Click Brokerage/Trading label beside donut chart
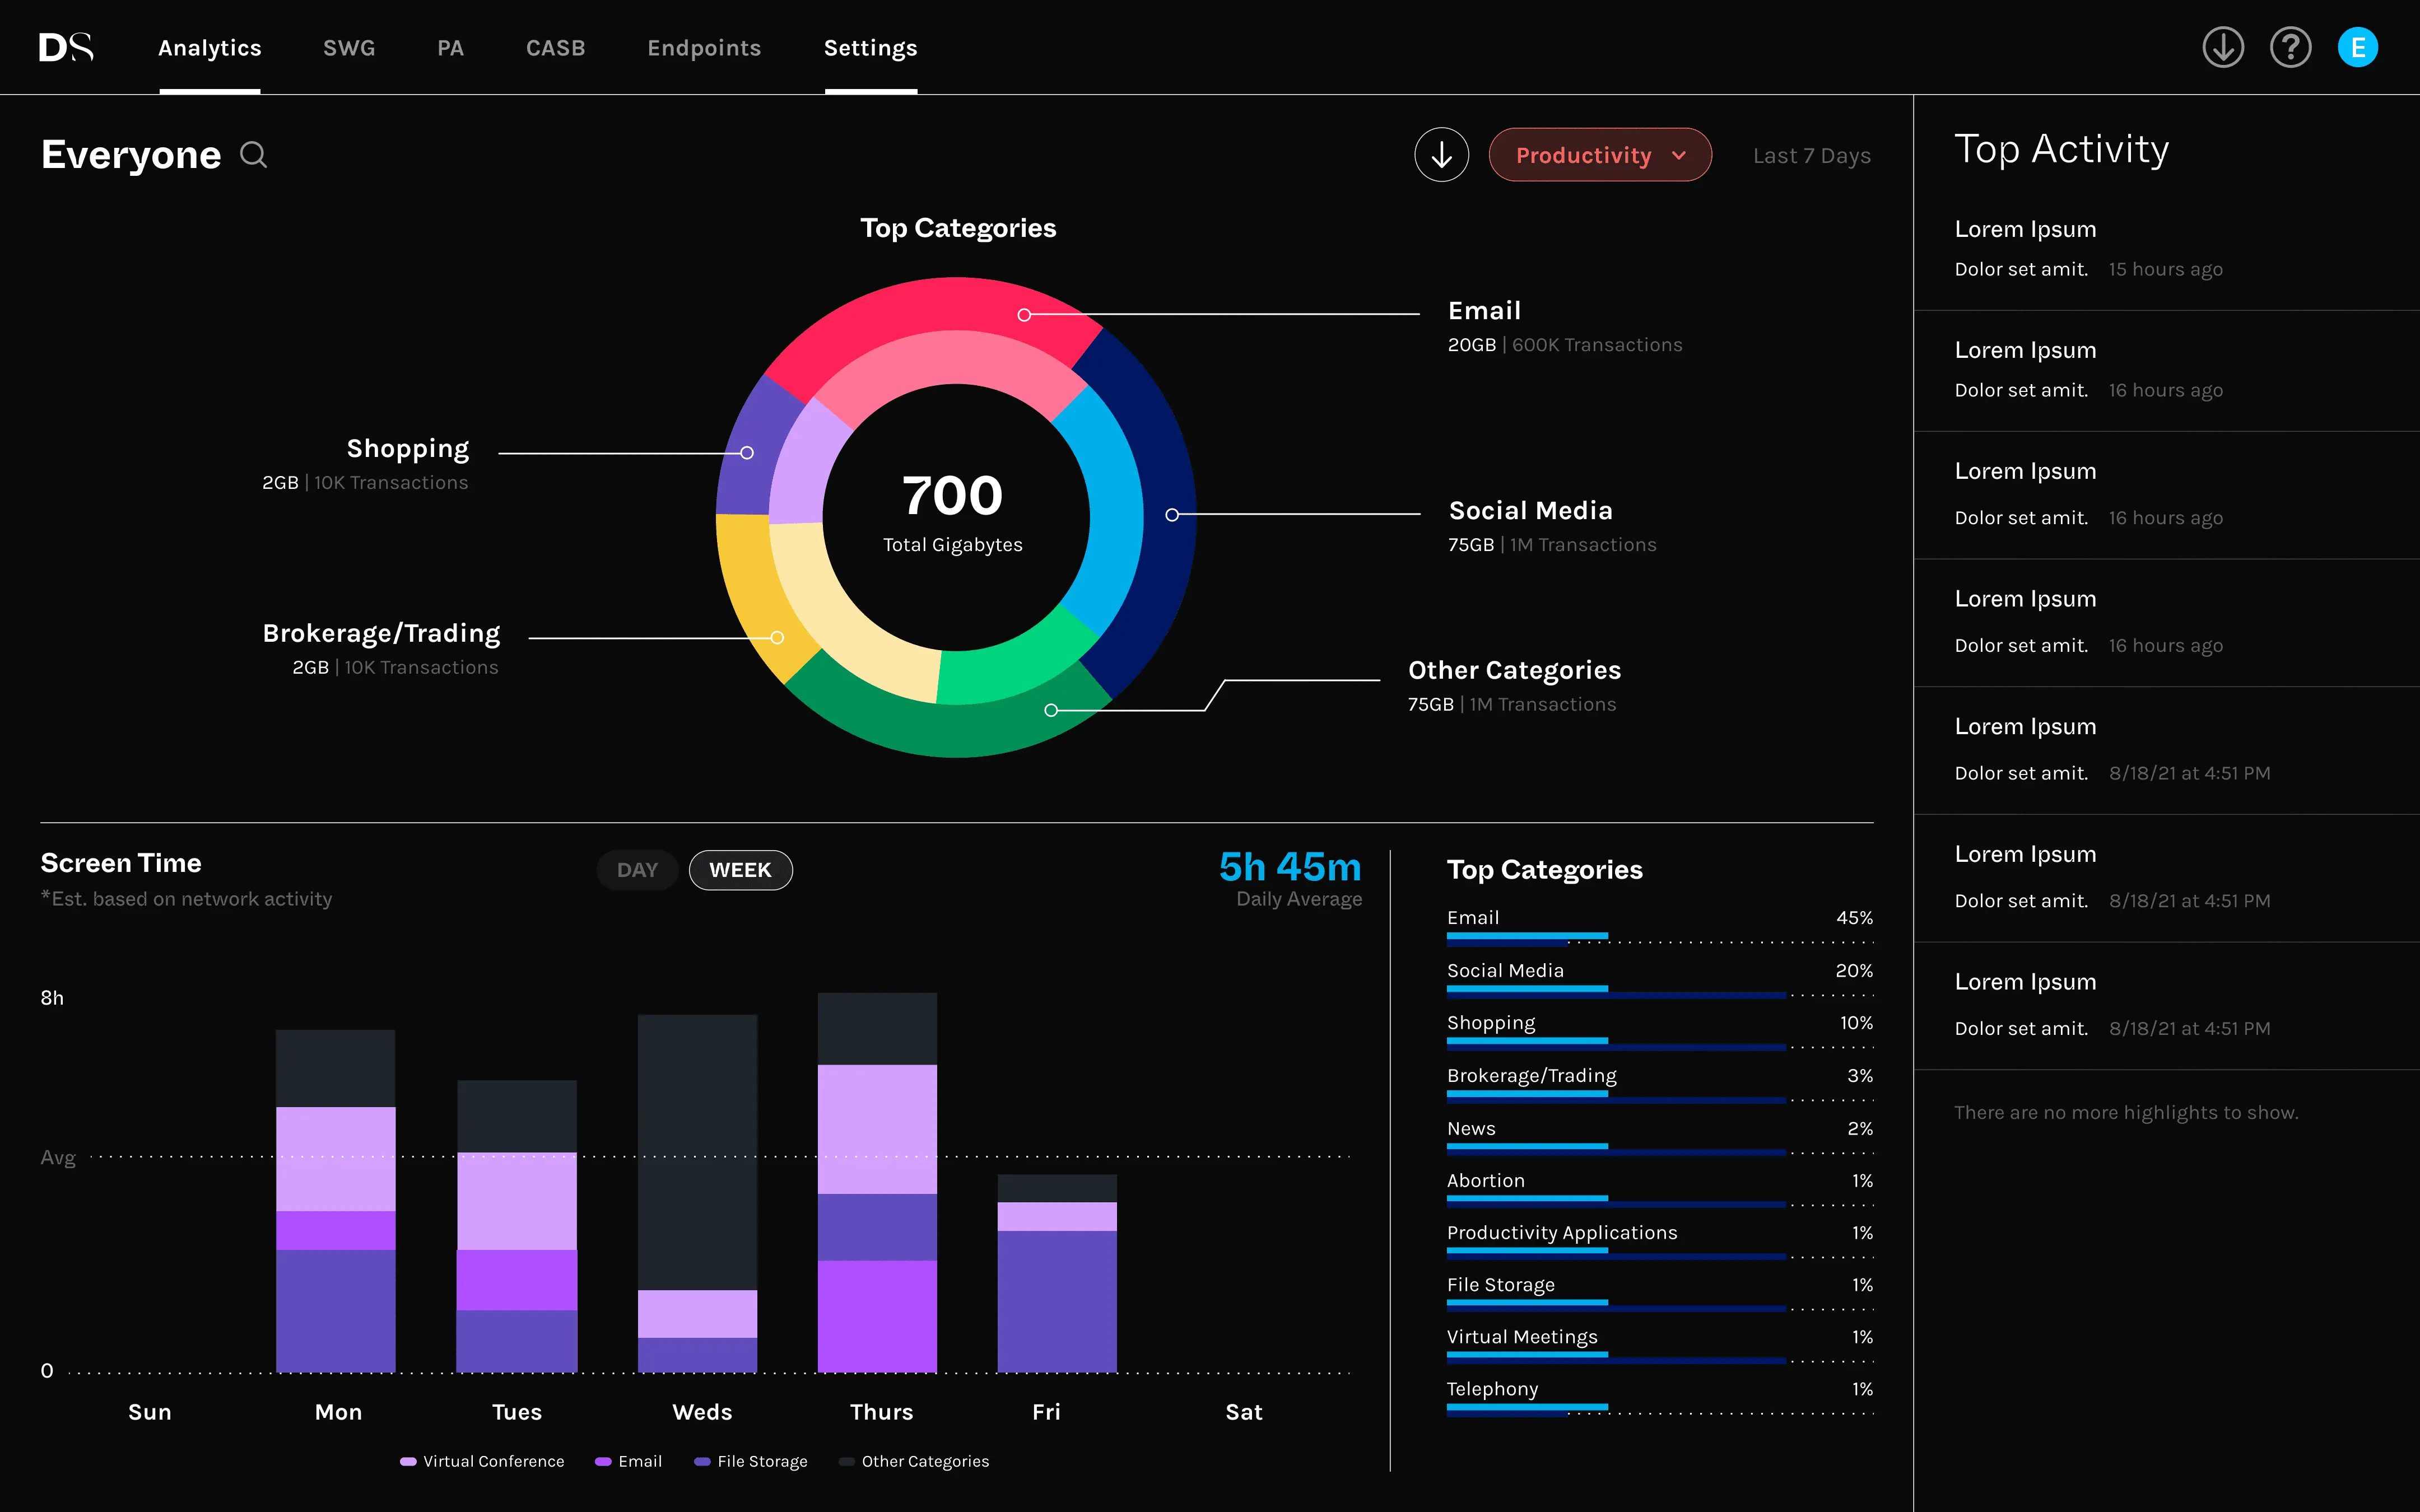The height and width of the screenshot is (1512, 2420). tap(381, 634)
